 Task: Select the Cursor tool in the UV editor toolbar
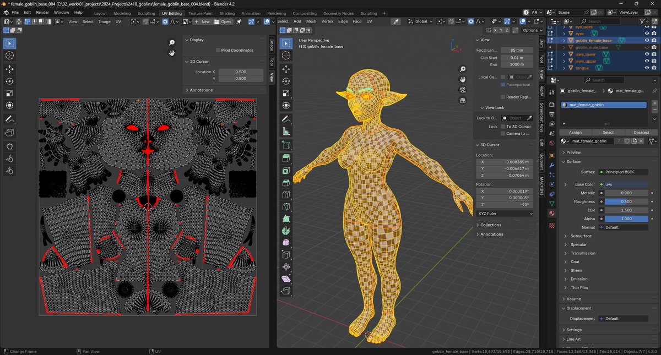click(9, 55)
